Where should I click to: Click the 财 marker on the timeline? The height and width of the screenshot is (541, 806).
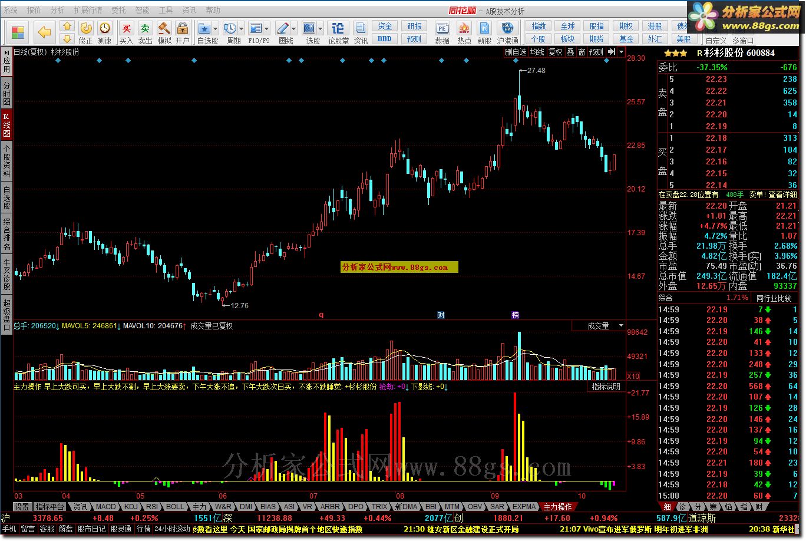coord(441,315)
